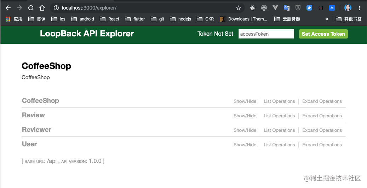Expand the Reviewer resource heading
The height and width of the screenshot is (188, 367).
(x=36, y=130)
